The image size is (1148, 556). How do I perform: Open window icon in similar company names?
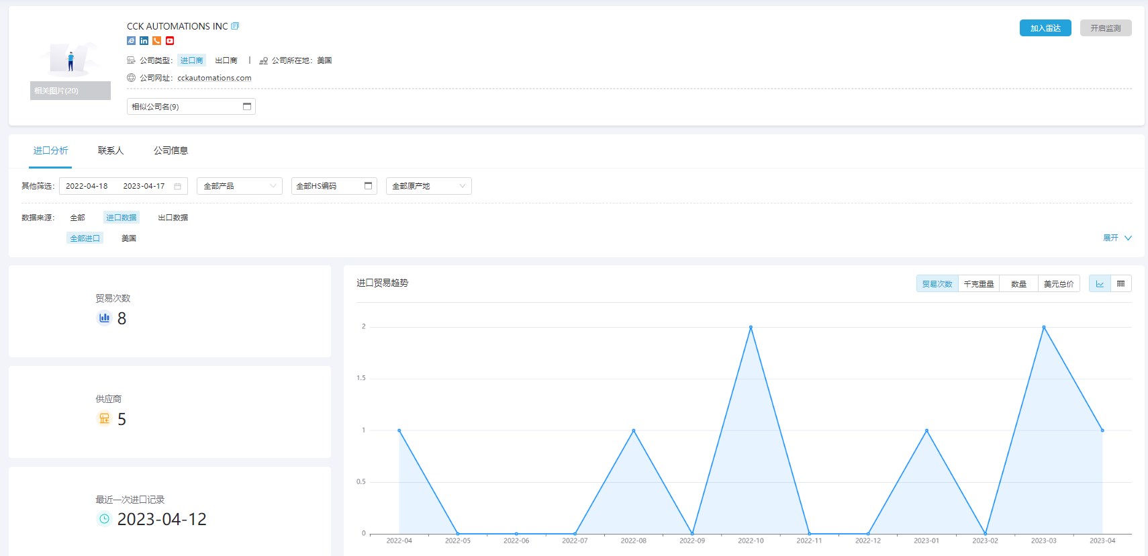point(247,107)
